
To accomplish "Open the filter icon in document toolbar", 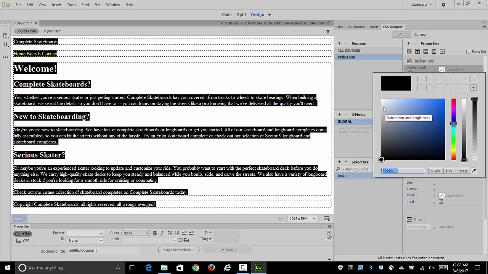I will click(x=328, y=32).
